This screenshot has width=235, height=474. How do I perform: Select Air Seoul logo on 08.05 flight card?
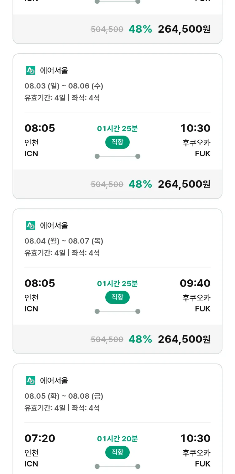tap(31, 380)
